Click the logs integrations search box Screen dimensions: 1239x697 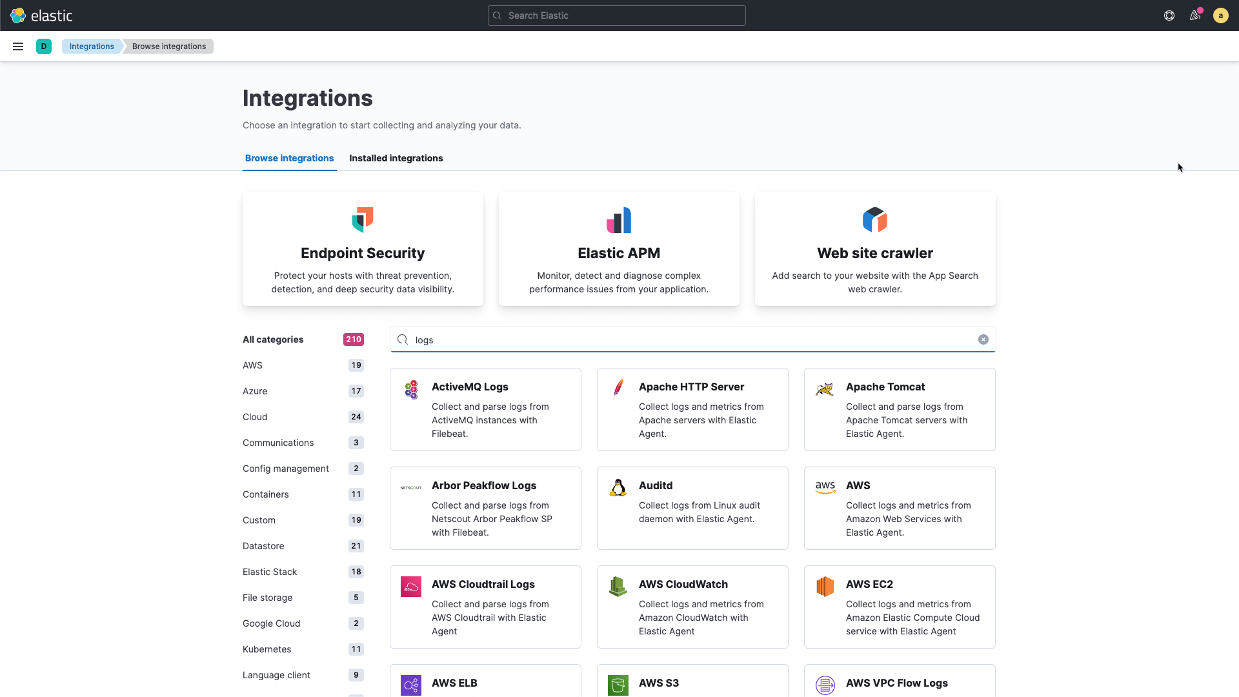click(x=692, y=339)
